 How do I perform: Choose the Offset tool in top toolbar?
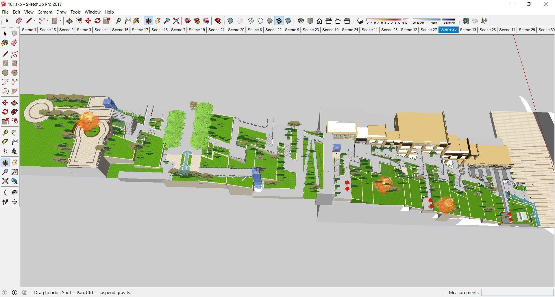coord(79,21)
